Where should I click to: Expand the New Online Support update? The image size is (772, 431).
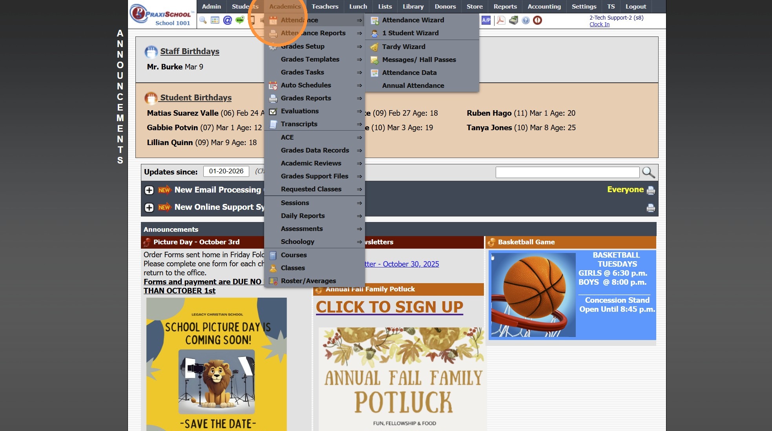[x=149, y=207]
